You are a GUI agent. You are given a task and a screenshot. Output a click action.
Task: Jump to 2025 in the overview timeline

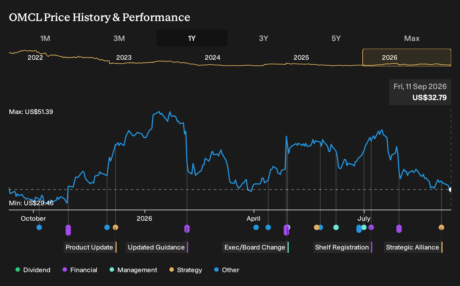point(301,58)
